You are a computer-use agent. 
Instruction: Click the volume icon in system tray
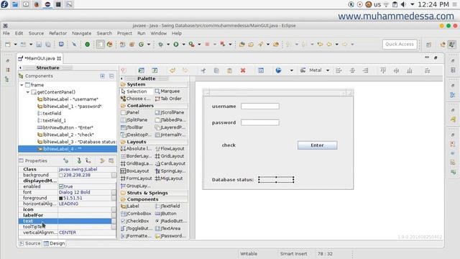(x=404, y=4)
